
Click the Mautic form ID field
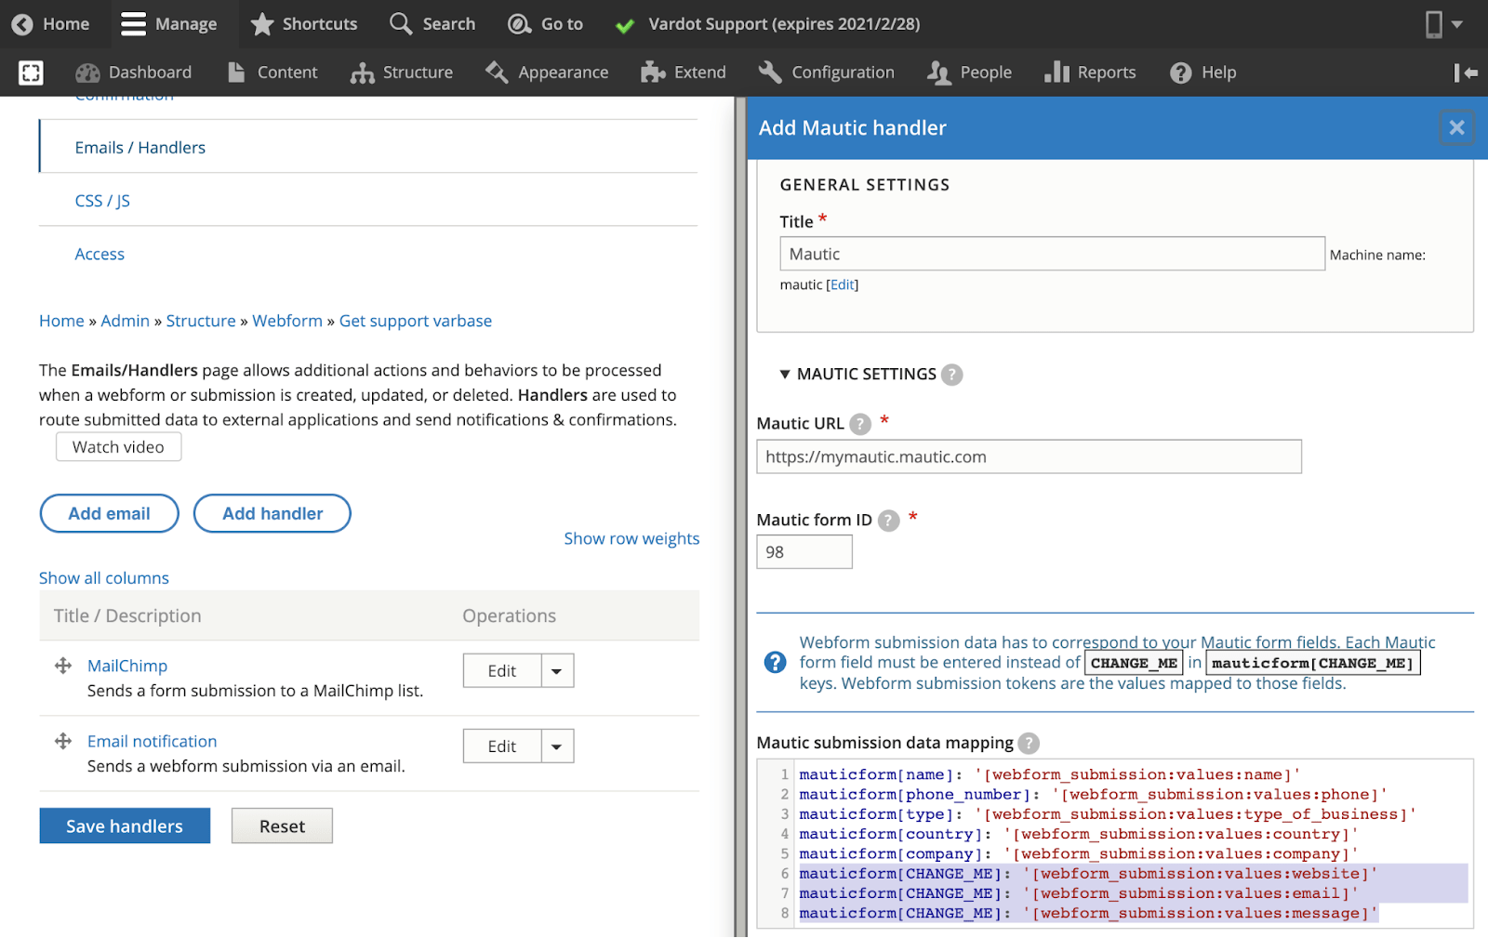coord(804,552)
